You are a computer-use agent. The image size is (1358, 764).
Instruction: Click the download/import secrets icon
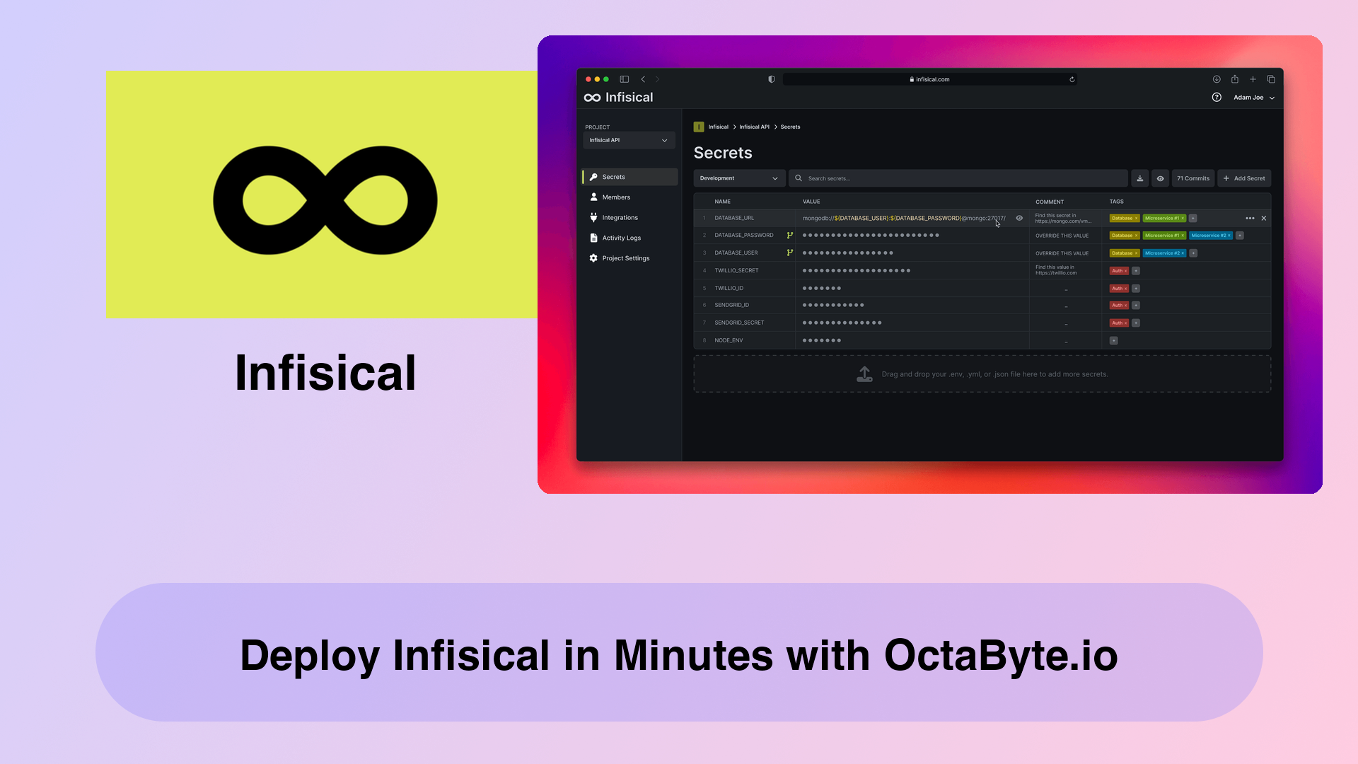[1139, 178]
